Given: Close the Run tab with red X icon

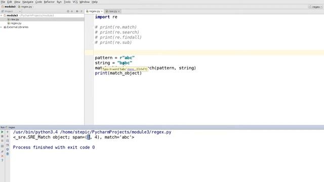Looking at the screenshot, I should point(2,156).
